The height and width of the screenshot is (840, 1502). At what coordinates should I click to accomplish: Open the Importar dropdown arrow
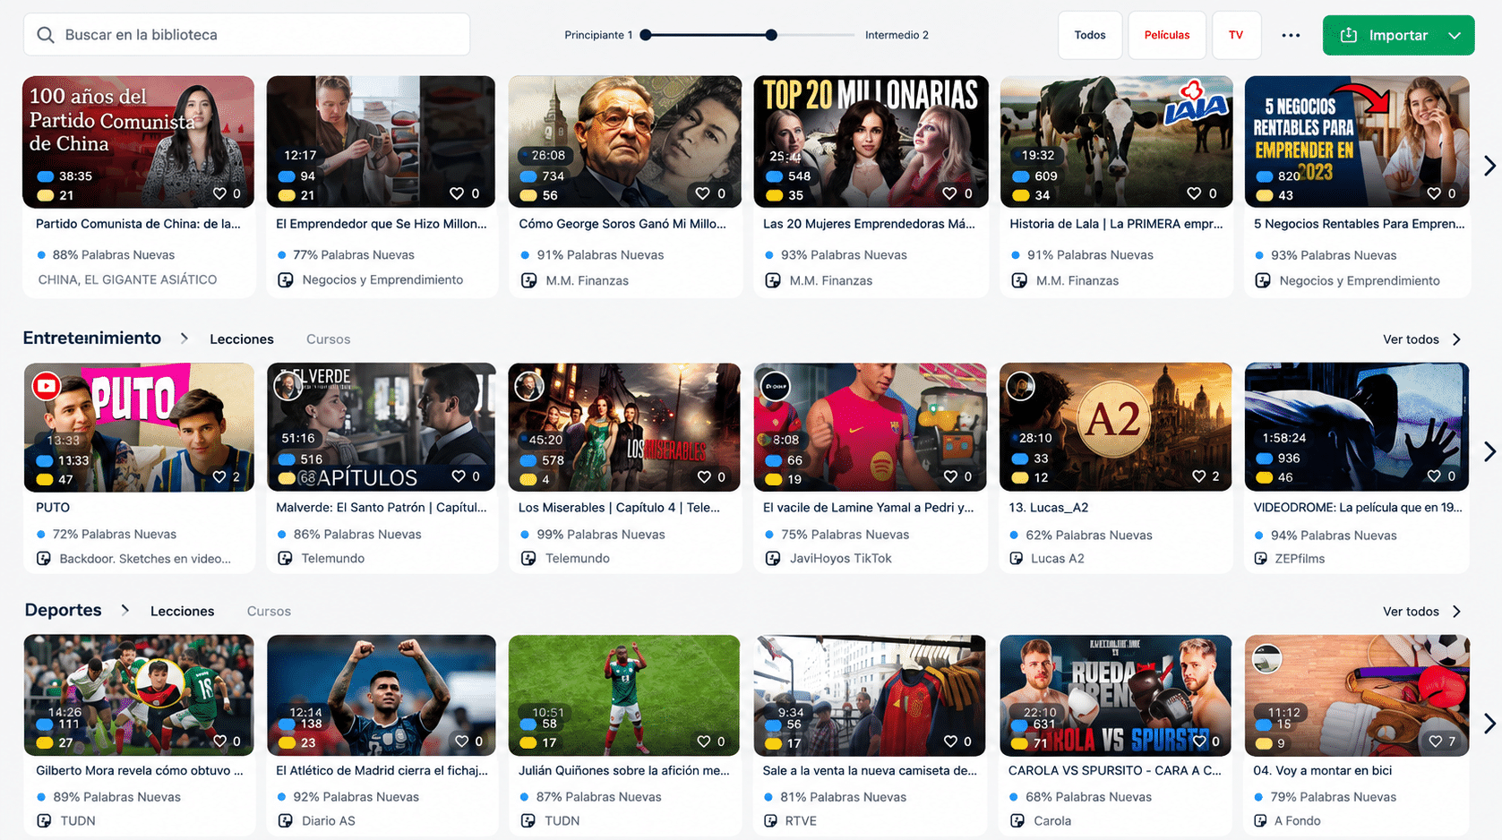(1455, 35)
